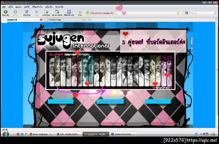Click the plus button to add a tab

tap(89, 20)
